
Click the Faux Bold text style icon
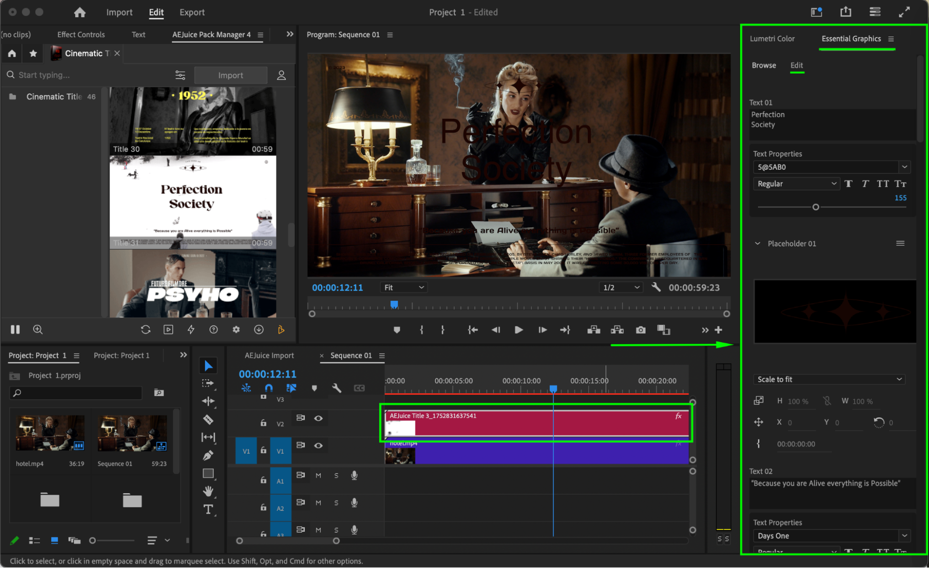[849, 184]
